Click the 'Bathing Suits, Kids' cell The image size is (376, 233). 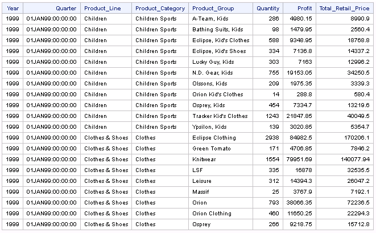click(x=218, y=30)
